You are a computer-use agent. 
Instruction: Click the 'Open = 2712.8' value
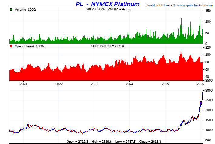[x=77, y=142]
